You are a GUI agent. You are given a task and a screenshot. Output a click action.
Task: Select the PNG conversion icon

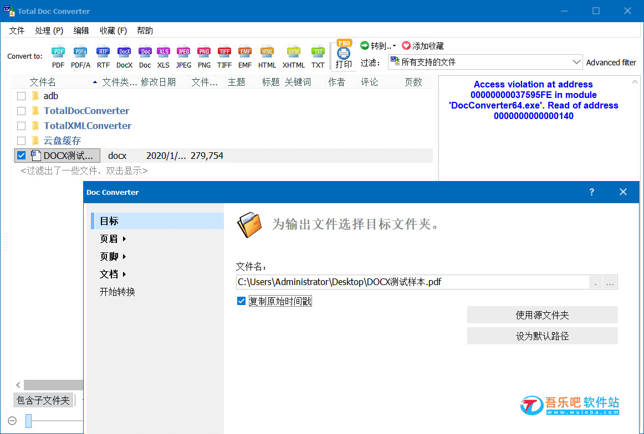coord(204,56)
